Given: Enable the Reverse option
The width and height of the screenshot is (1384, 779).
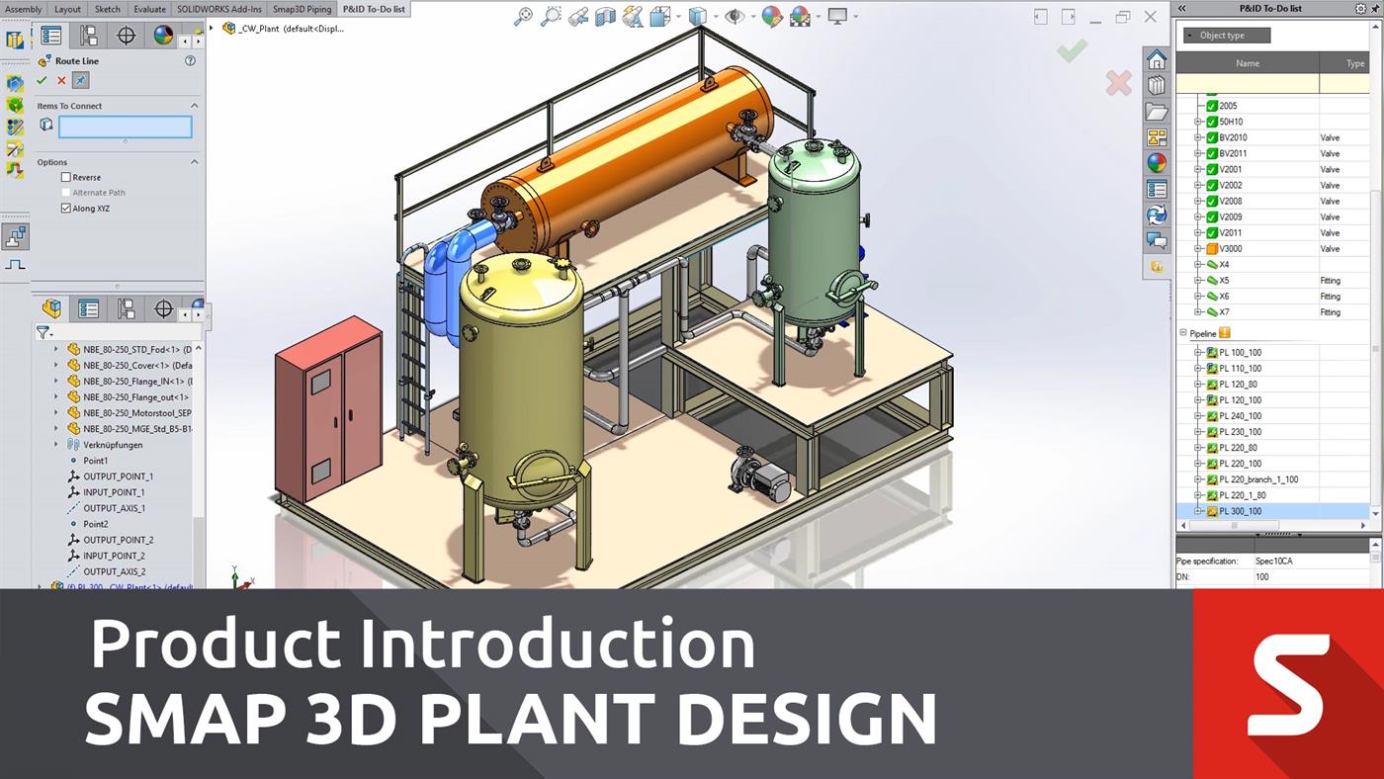Looking at the screenshot, I should [66, 177].
